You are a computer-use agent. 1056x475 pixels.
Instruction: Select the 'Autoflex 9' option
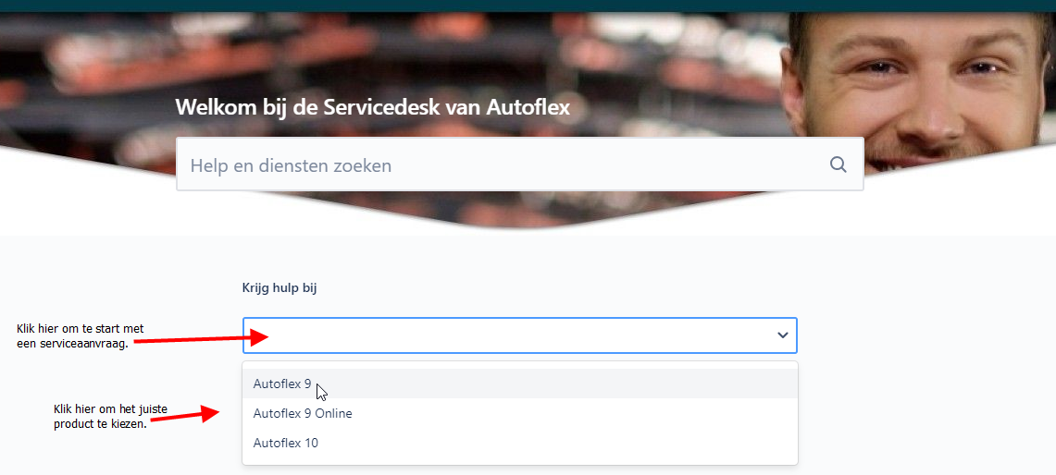coord(281,384)
